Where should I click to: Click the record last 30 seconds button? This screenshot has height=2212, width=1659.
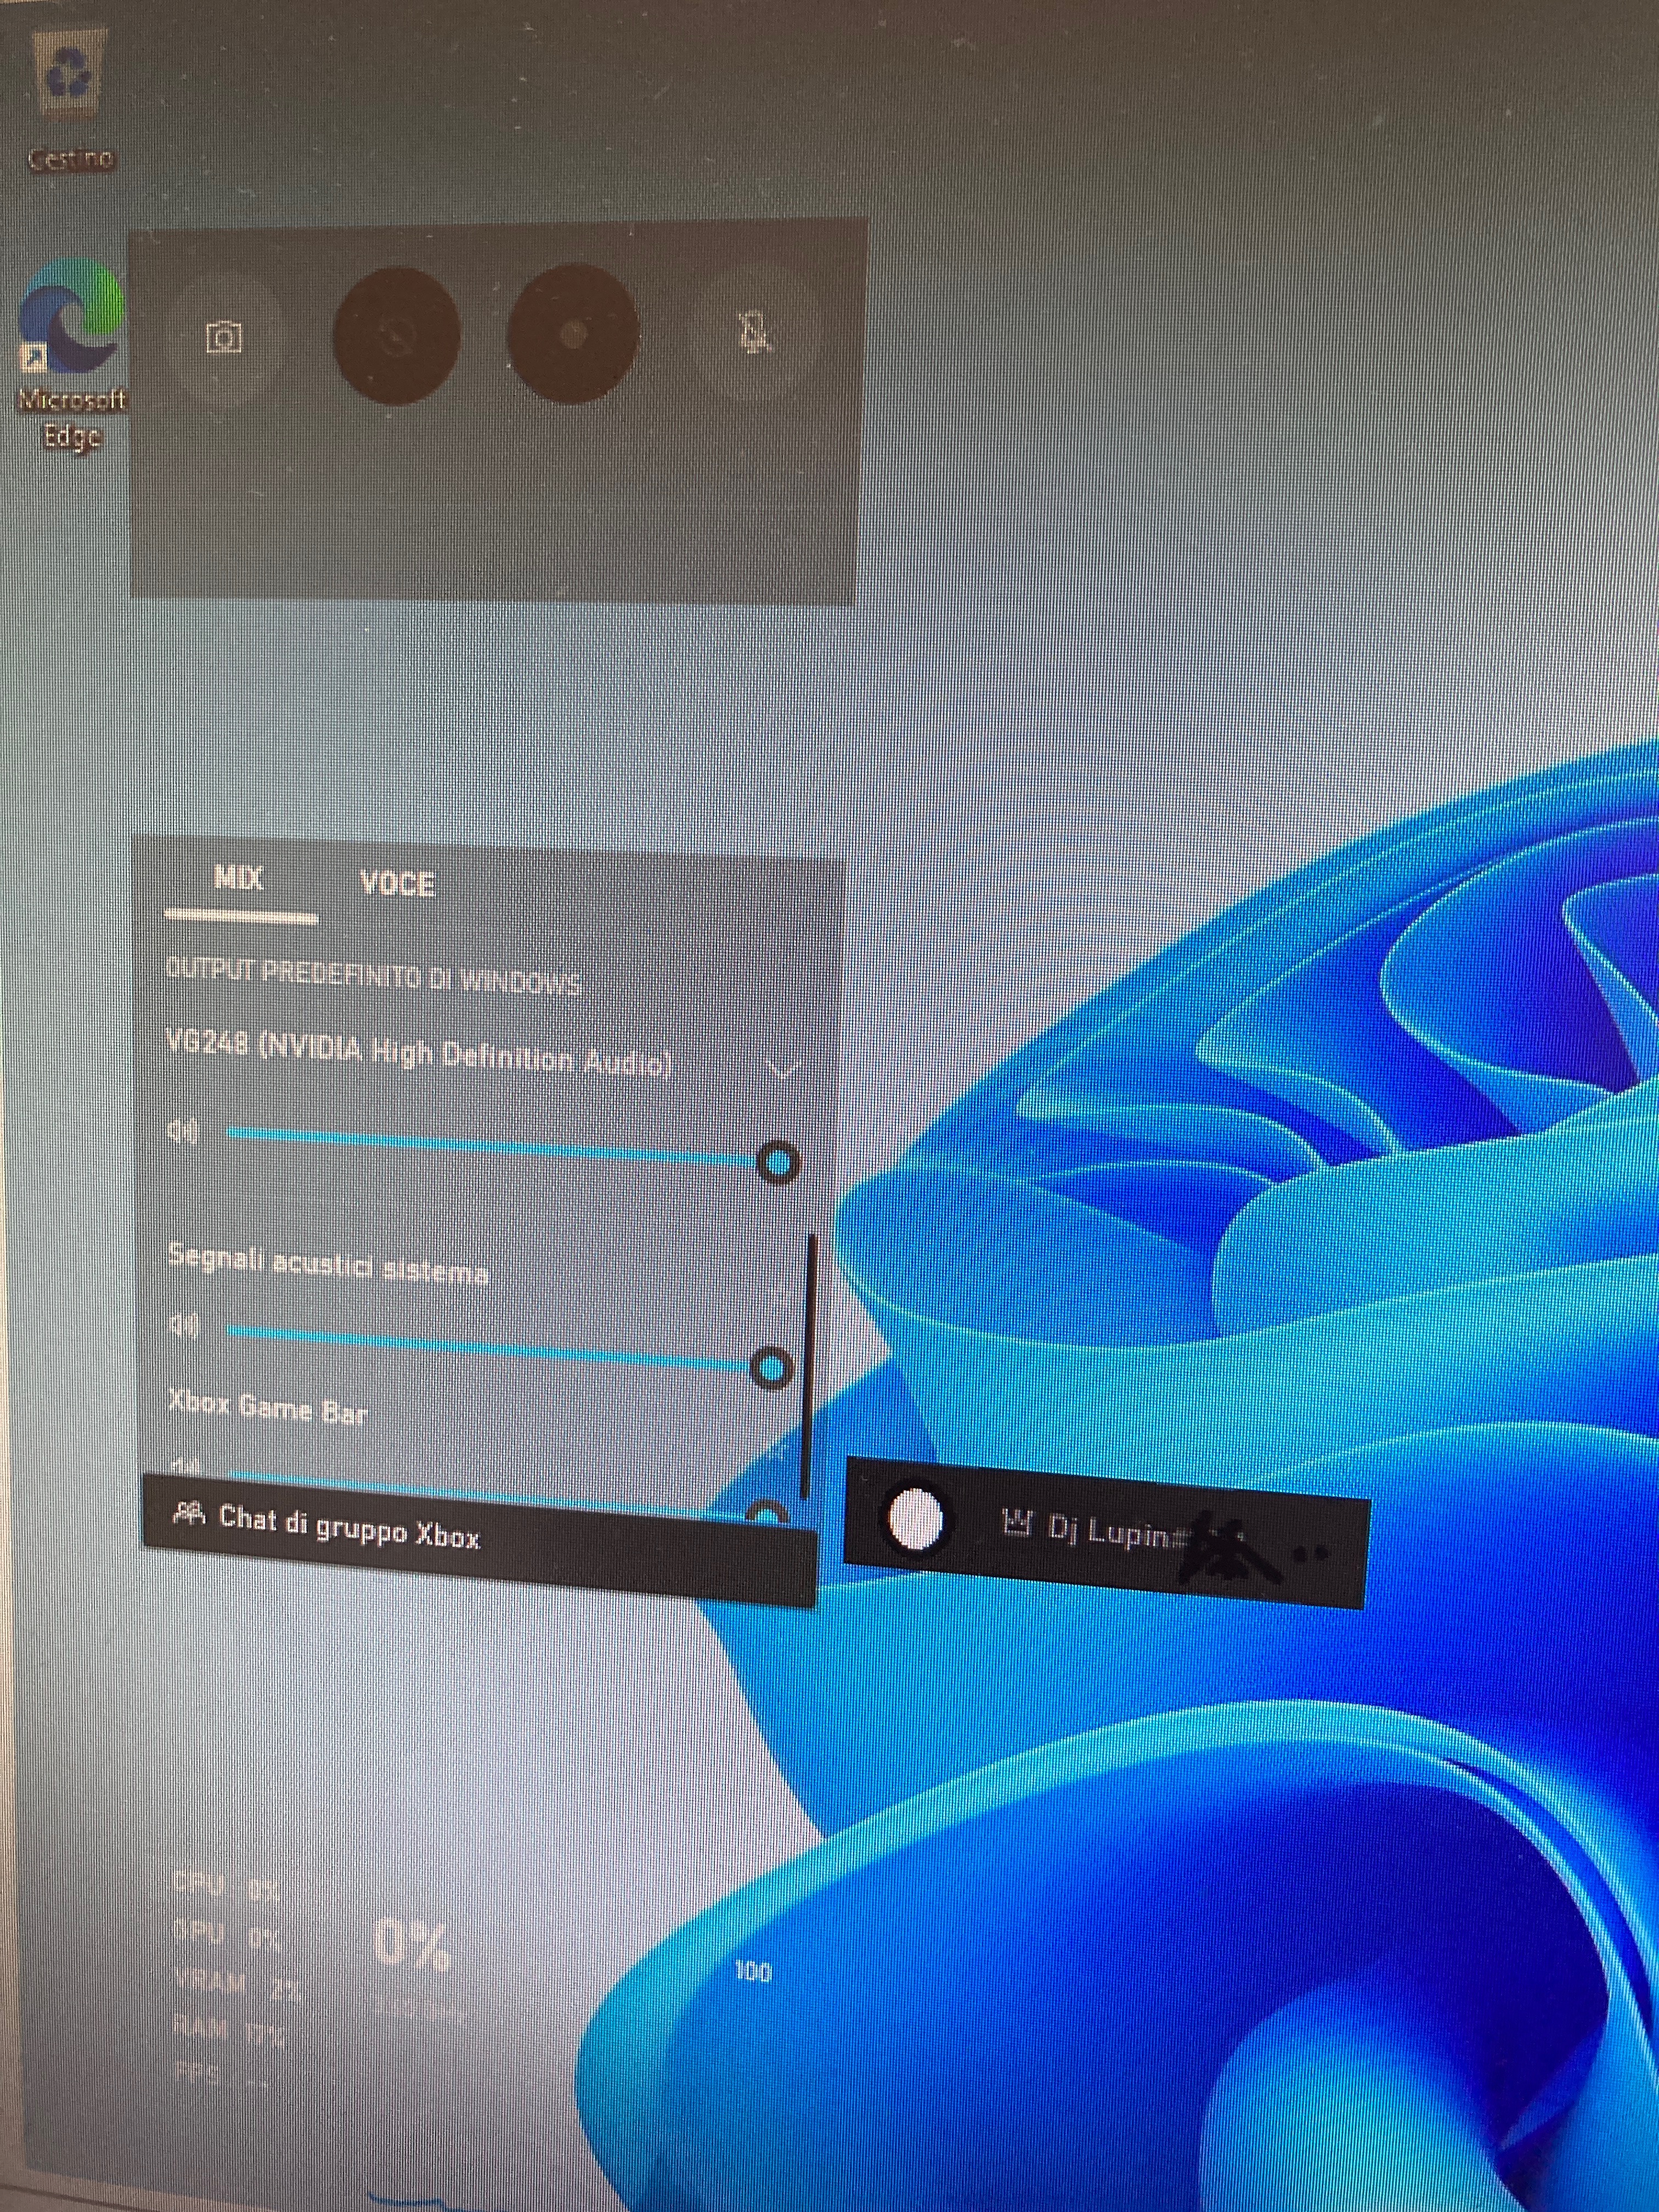[x=396, y=336]
